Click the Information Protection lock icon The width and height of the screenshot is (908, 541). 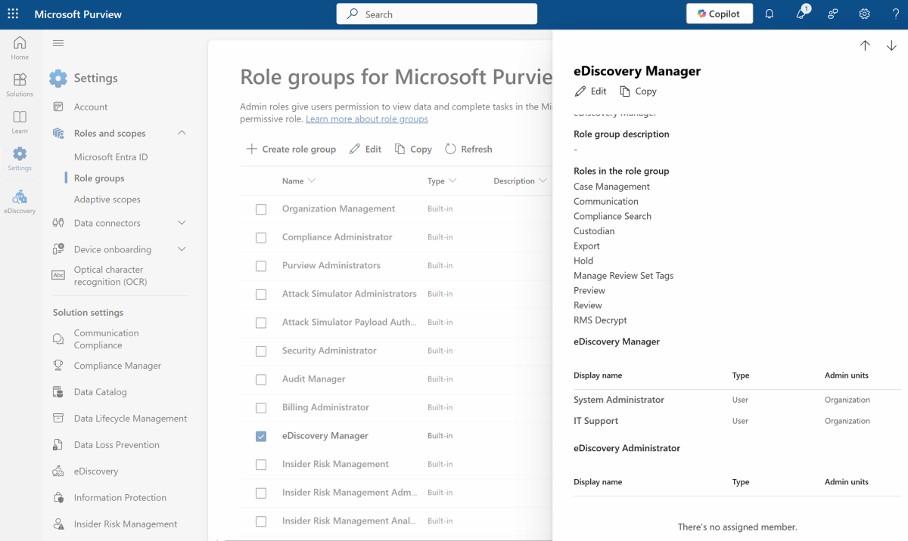click(x=58, y=497)
